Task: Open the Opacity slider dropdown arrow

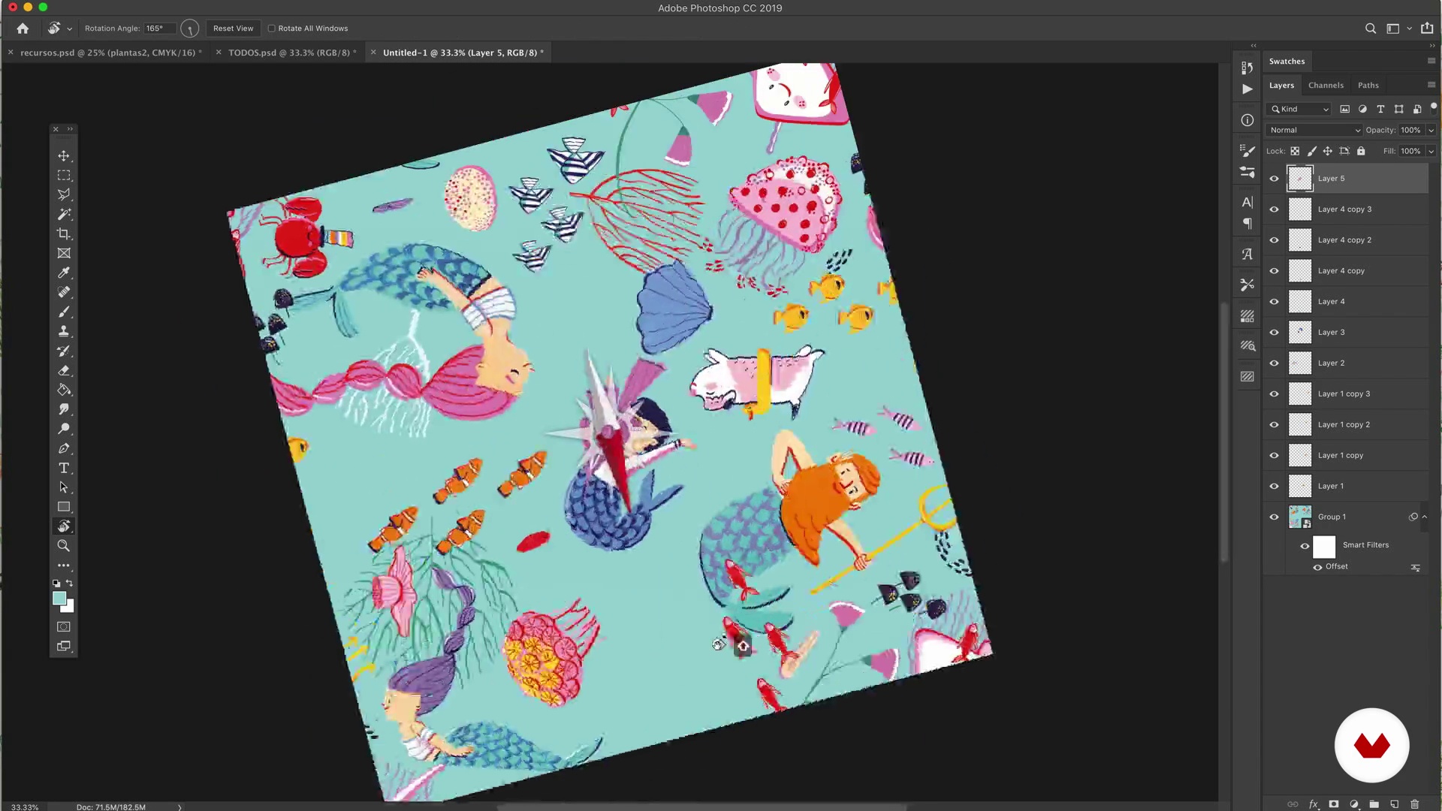Action: (1431, 130)
